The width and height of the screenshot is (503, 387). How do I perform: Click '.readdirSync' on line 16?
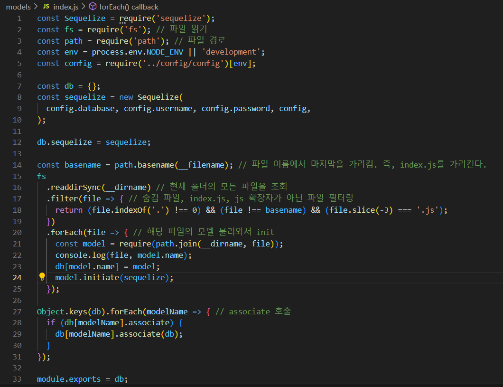[x=74, y=187]
